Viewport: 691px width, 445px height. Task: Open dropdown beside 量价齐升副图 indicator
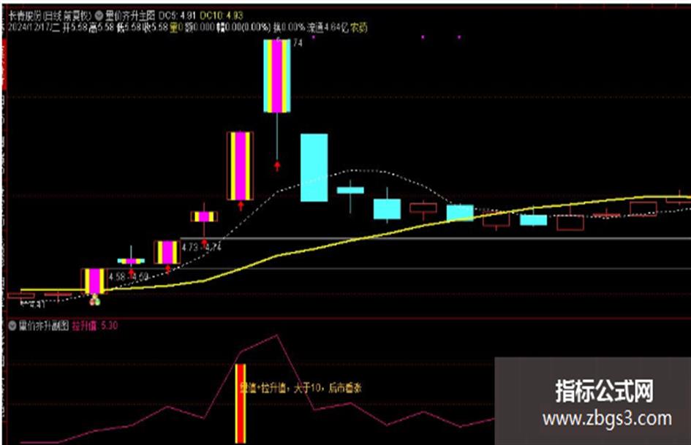(12, 326)
